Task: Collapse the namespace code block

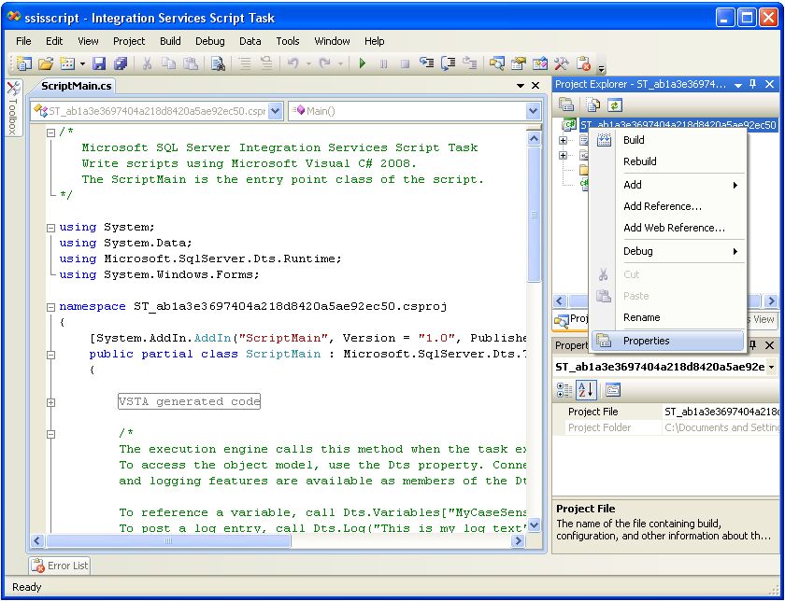Action: point(50,306)
